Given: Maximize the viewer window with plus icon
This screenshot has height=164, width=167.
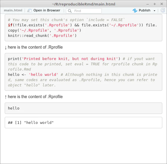Looking at the screenshot, I should [x=155, y=4].
